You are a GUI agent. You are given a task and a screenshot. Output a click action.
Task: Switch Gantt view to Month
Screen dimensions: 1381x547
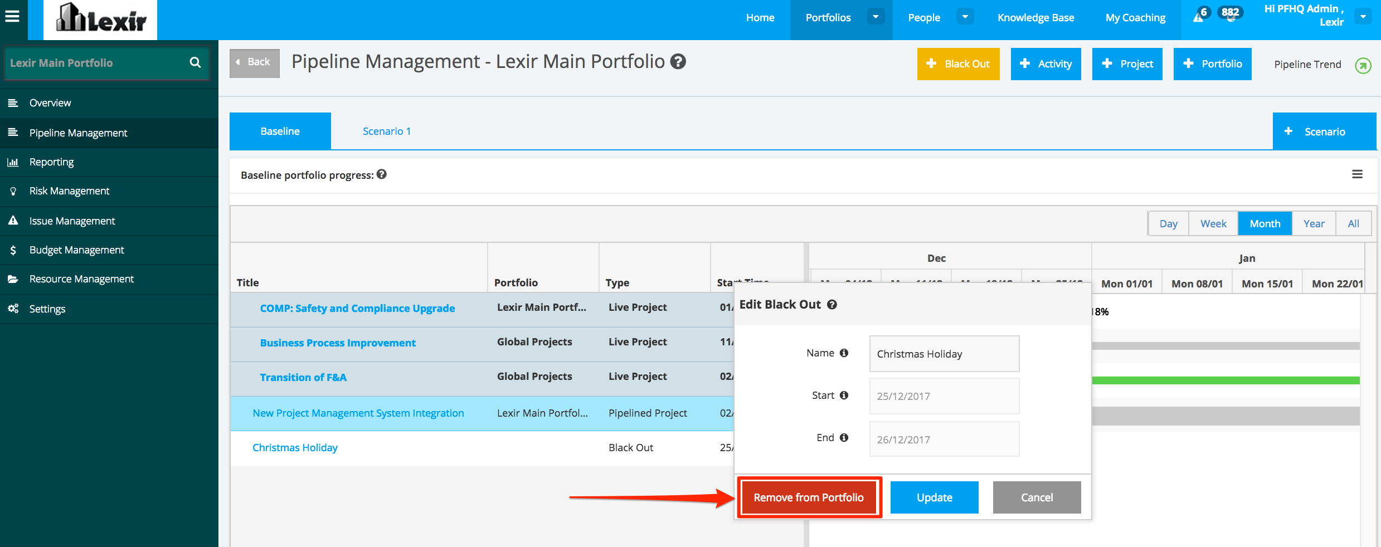tap(1265, 224)
